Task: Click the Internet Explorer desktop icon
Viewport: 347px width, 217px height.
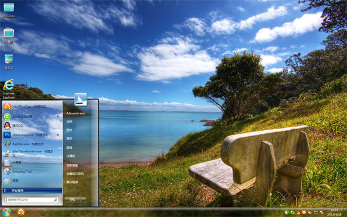Action: click(9, 89)
